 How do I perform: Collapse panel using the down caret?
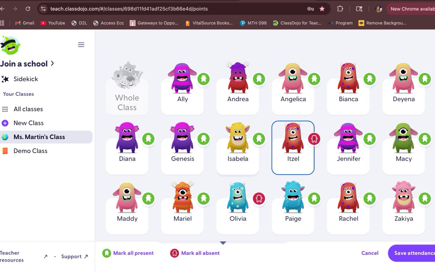(x=223, y=243)
